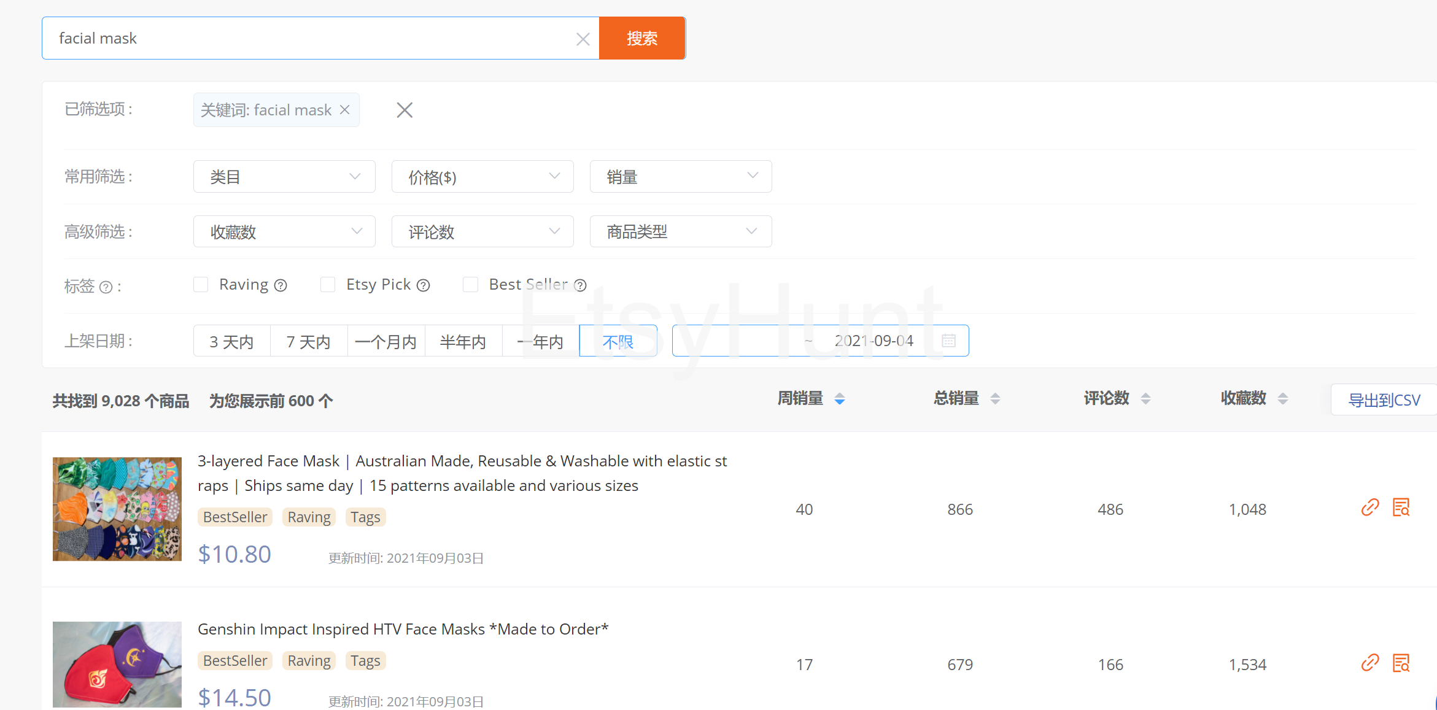Screen dimensions: 1437x710
Task: Sort by 评论数 sort arrows
Action: [x=1145, y=399]
